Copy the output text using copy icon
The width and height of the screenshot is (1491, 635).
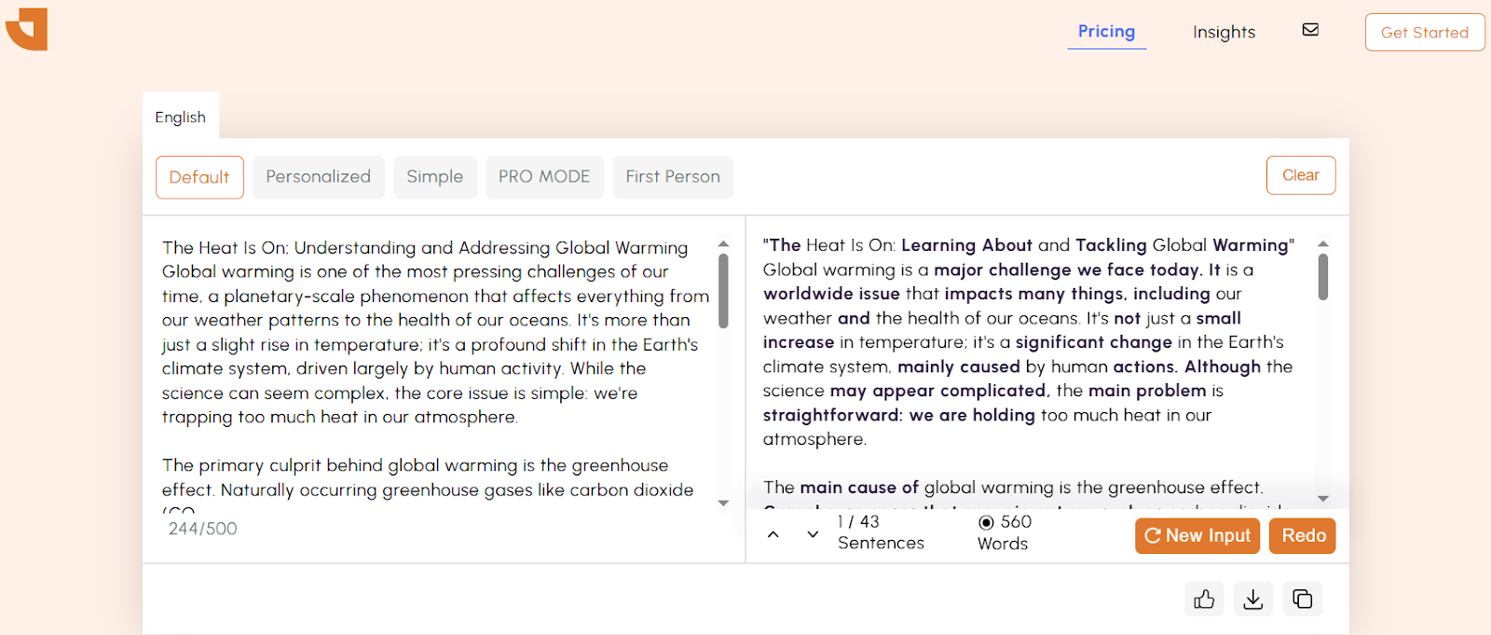point(1303,599)
